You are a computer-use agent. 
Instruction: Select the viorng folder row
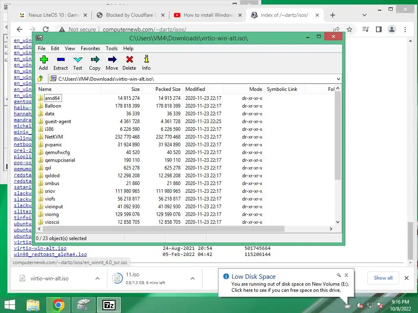[x=186, y=214]
